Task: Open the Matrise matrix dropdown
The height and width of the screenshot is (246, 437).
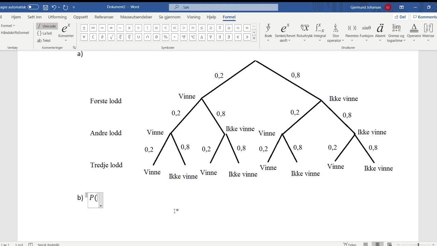Action: pos(428,33)
